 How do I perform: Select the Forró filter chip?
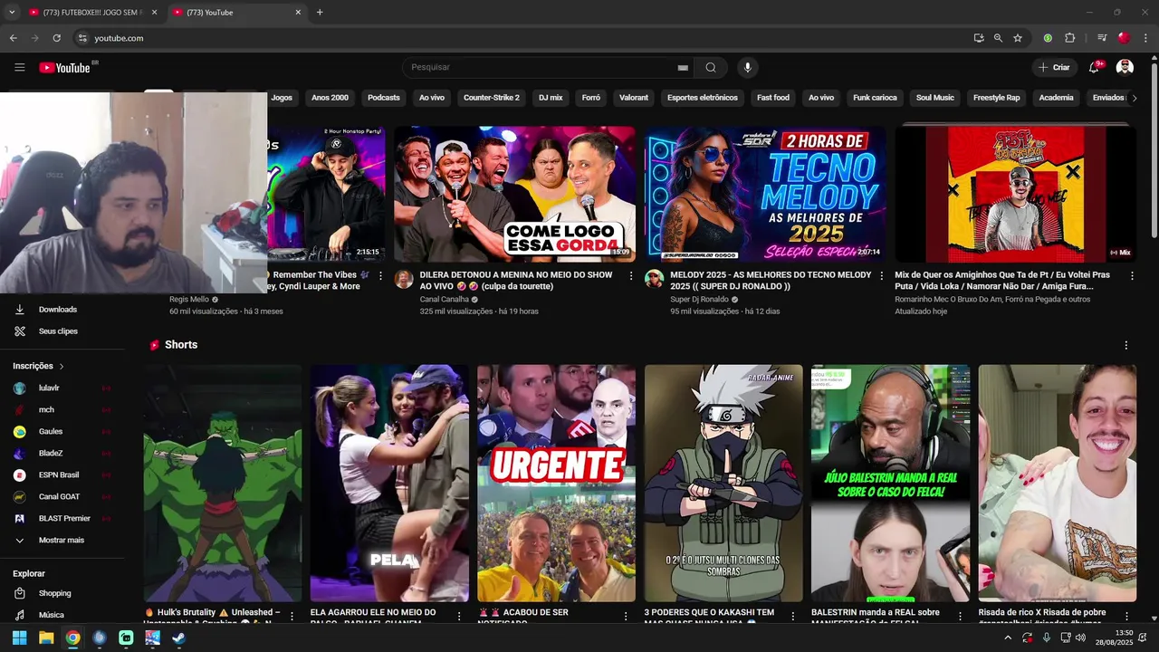tap(591, 98)
